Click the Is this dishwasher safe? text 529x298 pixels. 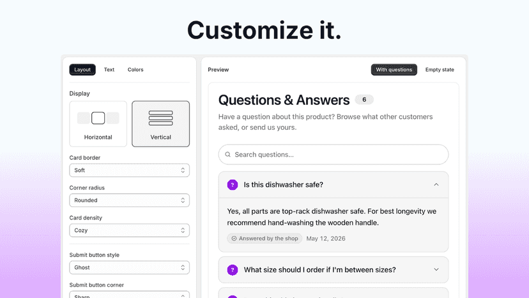pyautogui.click(x=284, y=185)
